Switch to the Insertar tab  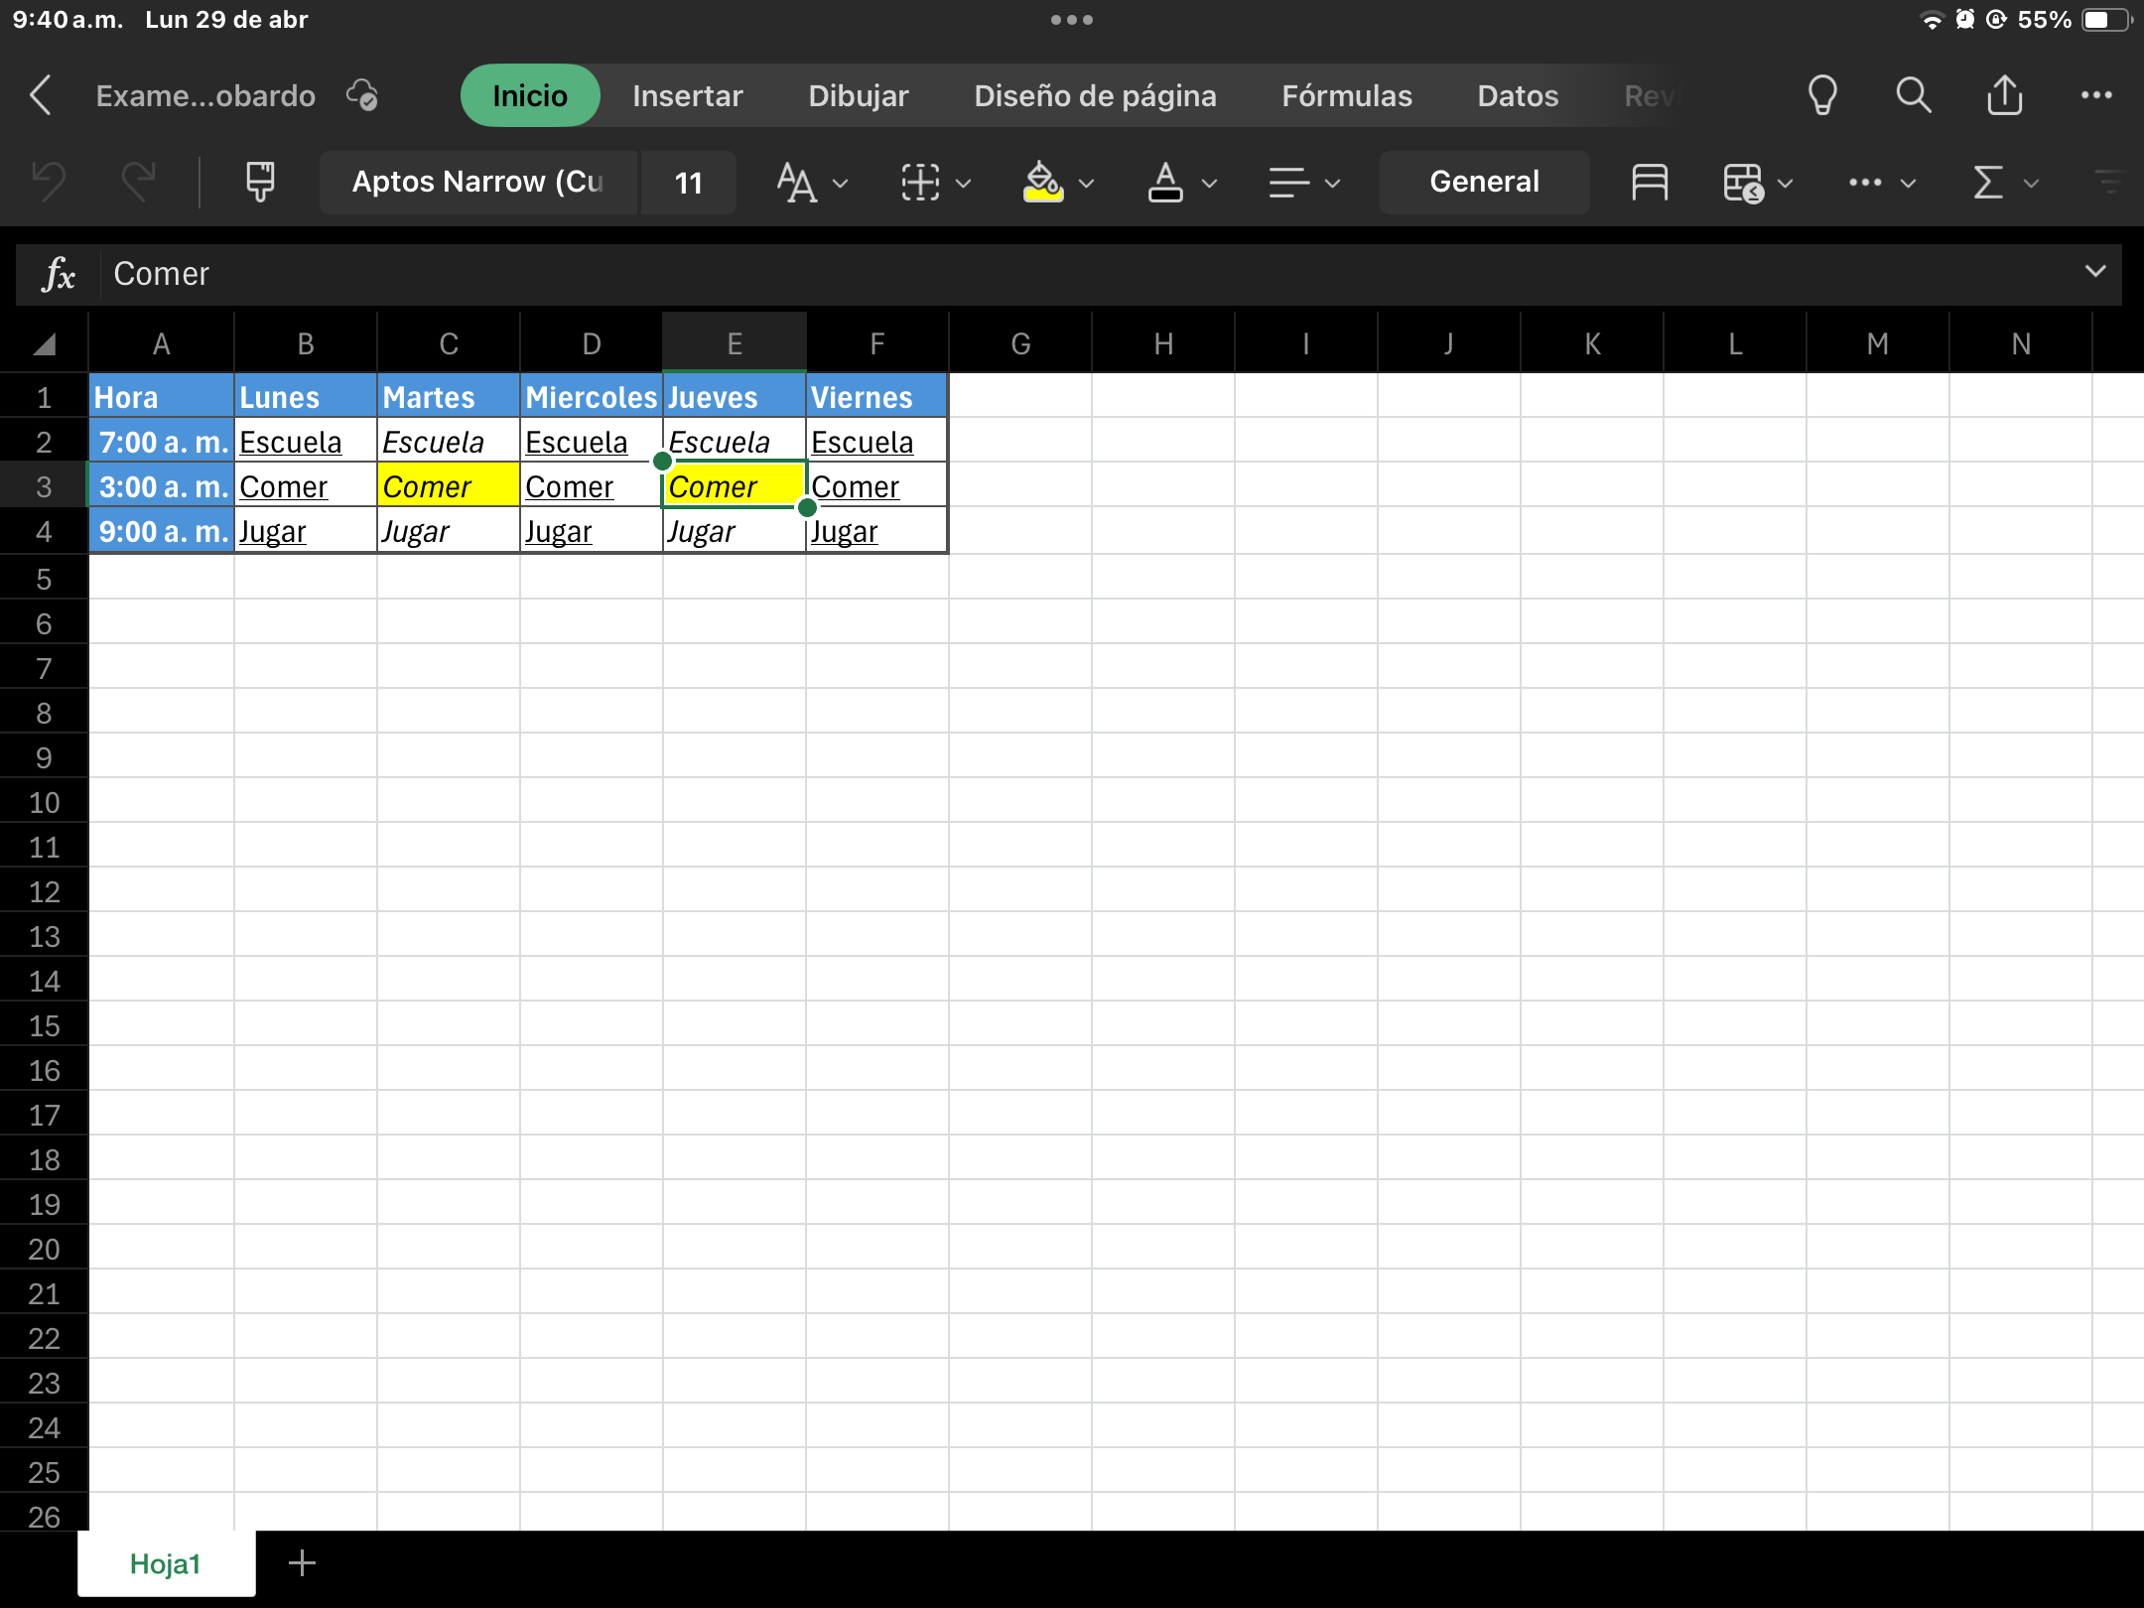click(x=687, y=96)
